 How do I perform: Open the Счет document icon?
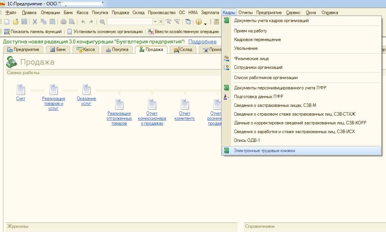[21, 90]
